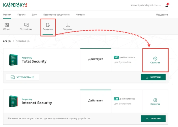Click ЗАГРУЗКИ button under Internet Security
This screenshot has width=178, height=127.
[x=153, y=119]
